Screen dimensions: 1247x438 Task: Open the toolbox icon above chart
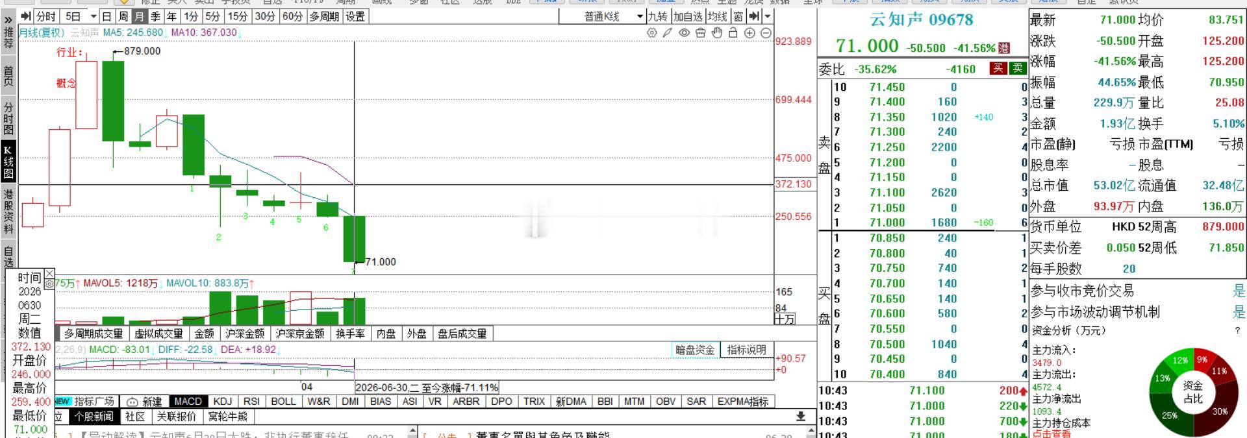[x=700, y=33]
